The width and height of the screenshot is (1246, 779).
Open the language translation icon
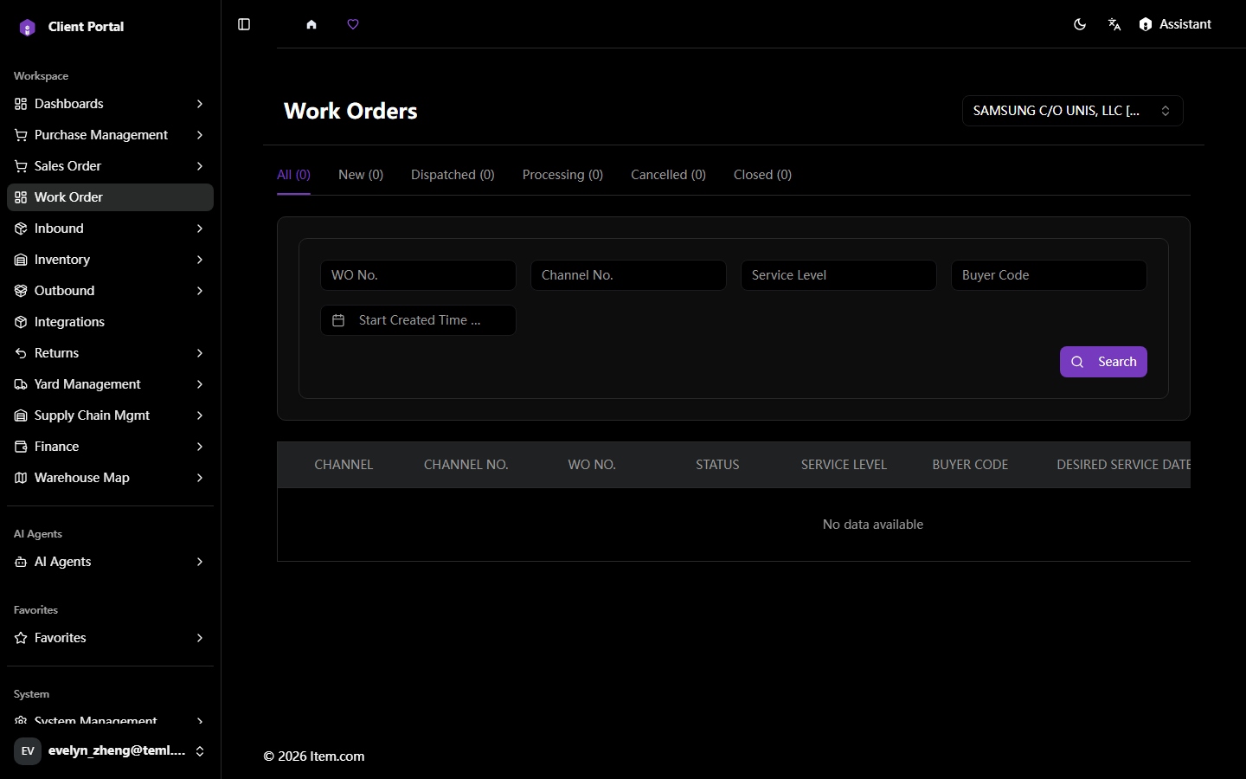(x=1114, y=24)
